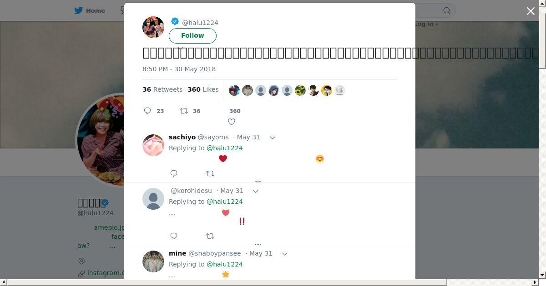Retweet sachiyo's reply

pyautogui.click(x=210, y=173)
